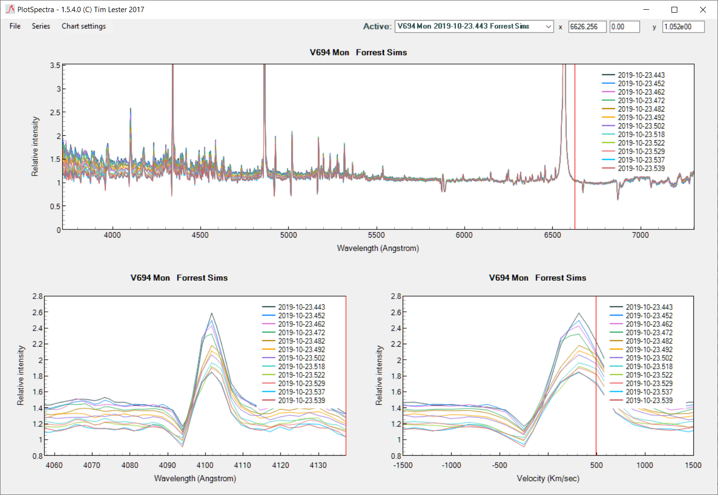Minimize the PlotSpectra window

coord(646,10)
